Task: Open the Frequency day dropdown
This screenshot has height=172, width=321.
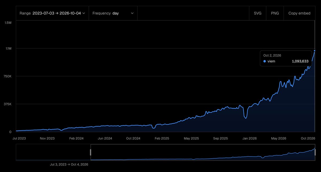Action: (x=113, y=13)
